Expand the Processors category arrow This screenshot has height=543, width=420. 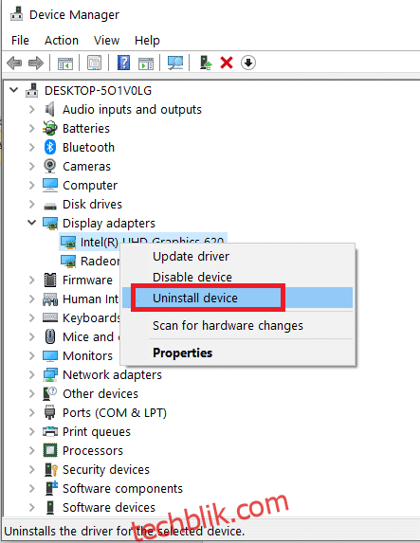tap(32, 450)
